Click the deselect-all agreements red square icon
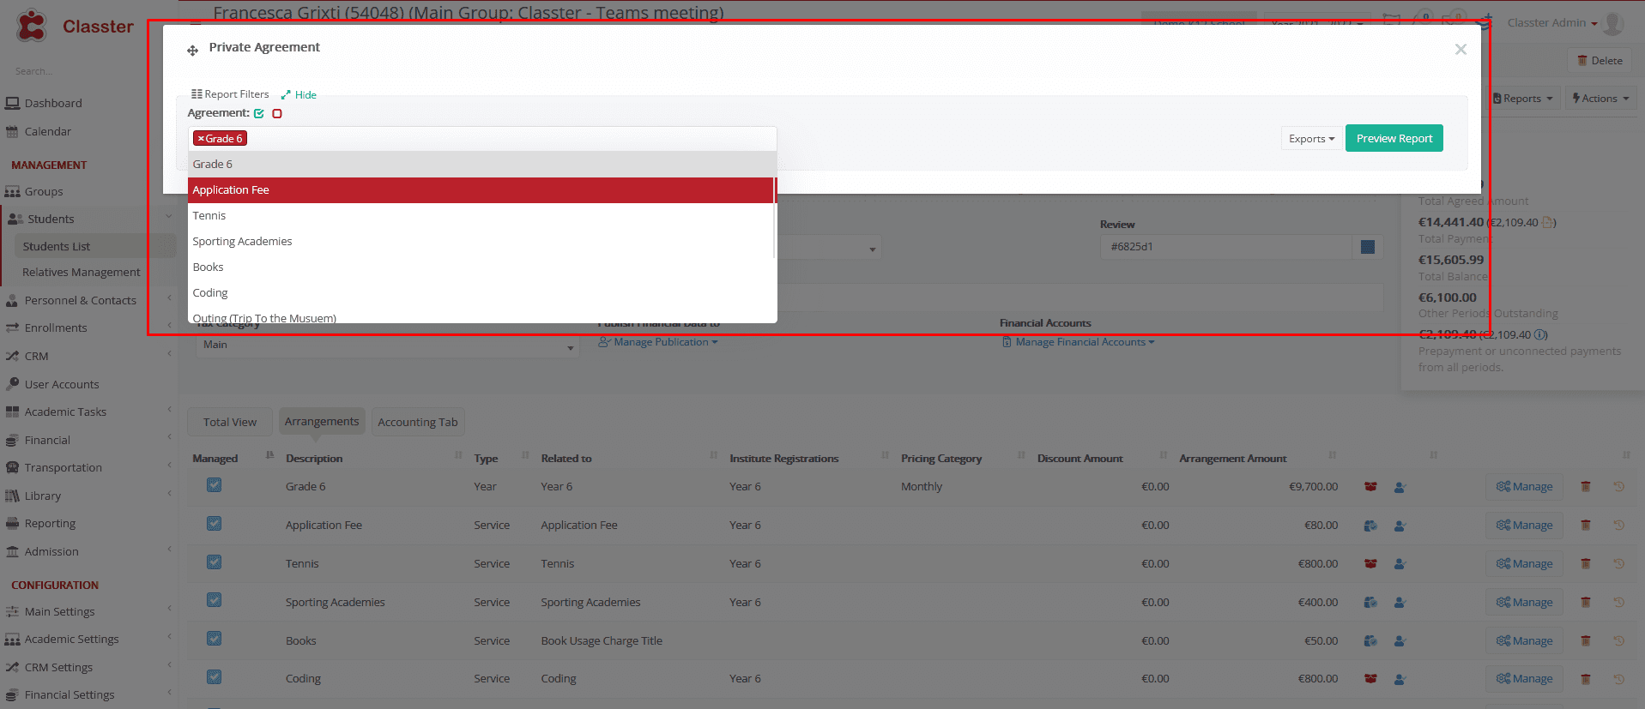The image size is (1645, 709). click(277, 113)
